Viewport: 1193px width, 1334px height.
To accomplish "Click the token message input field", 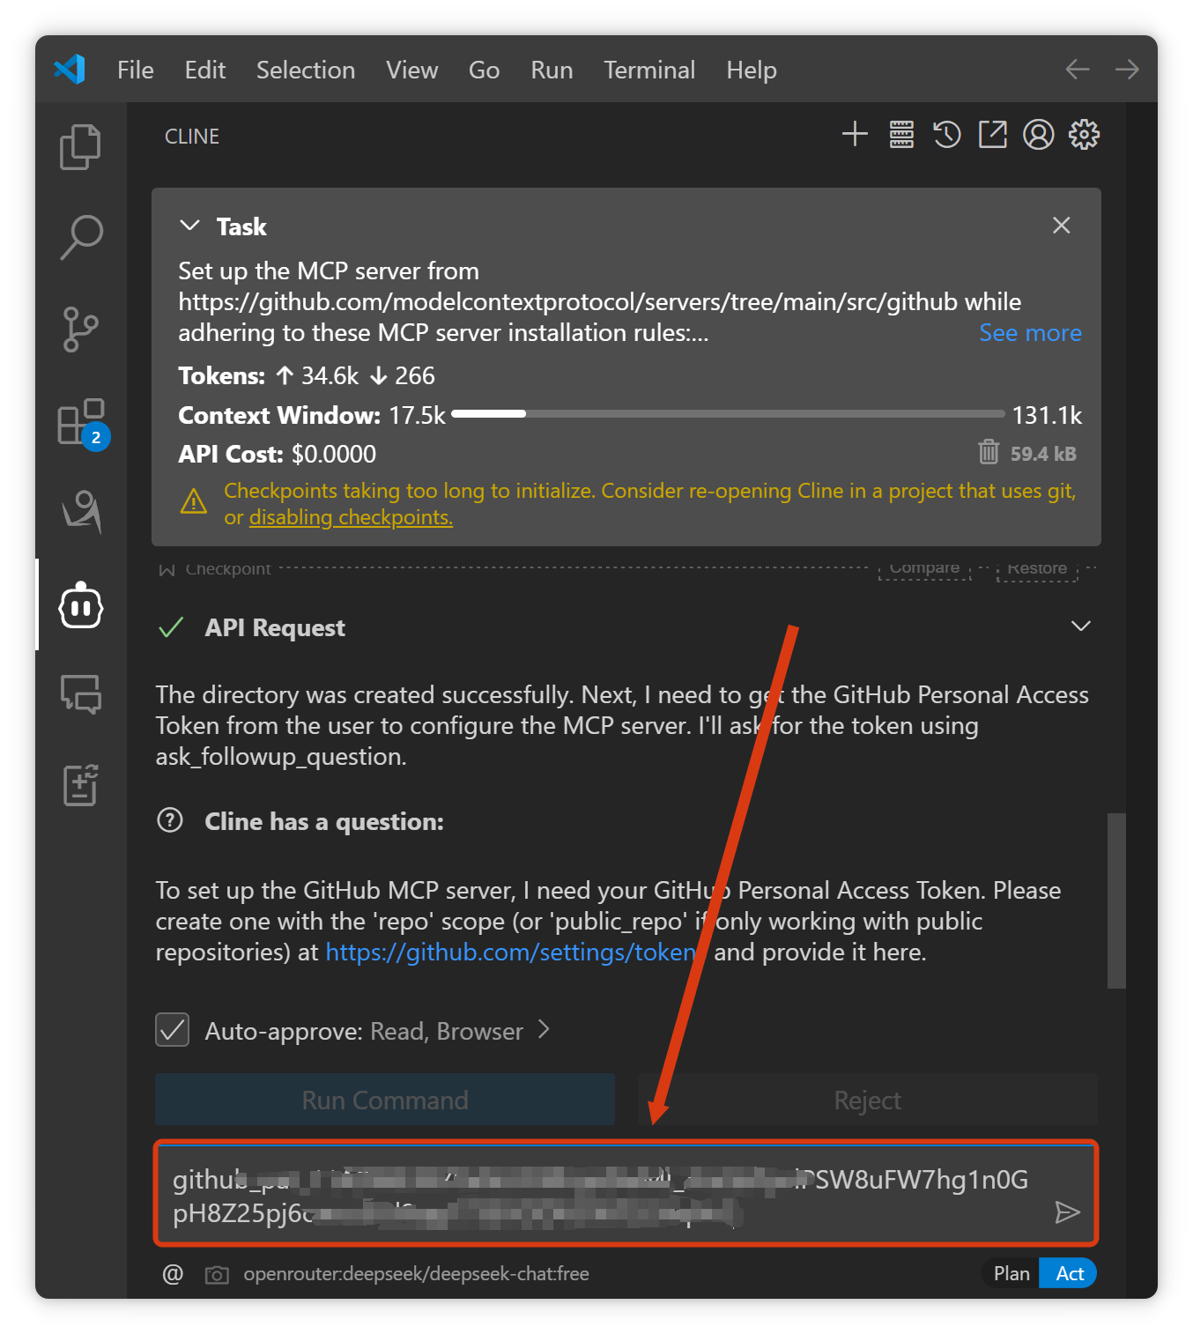I will [599, 1195].
